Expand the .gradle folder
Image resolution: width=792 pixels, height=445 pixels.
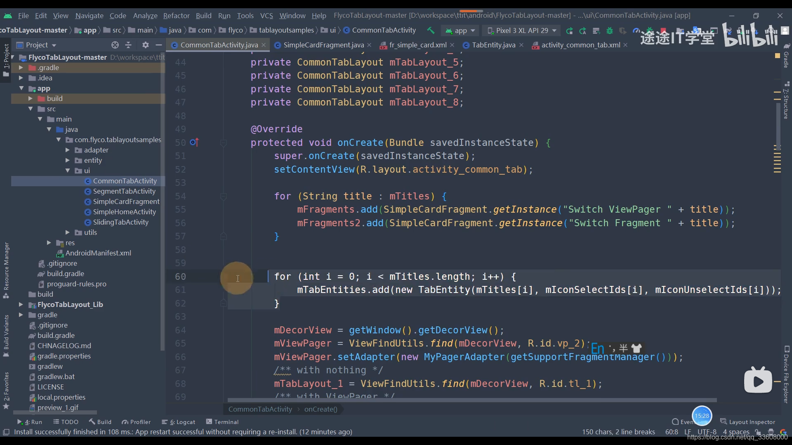point(21,67)
